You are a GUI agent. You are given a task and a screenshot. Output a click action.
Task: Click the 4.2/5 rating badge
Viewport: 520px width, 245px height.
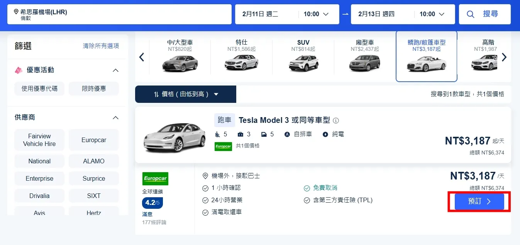click(152, 203)
